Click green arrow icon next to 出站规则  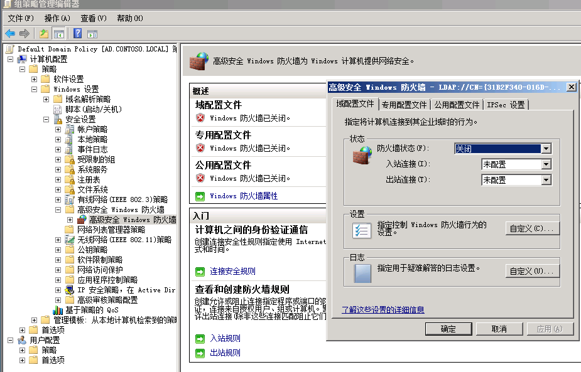(200, 353)
